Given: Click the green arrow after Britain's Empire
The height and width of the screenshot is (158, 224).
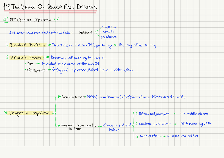Looking at the screenshot, I should (x=46, y=57).
